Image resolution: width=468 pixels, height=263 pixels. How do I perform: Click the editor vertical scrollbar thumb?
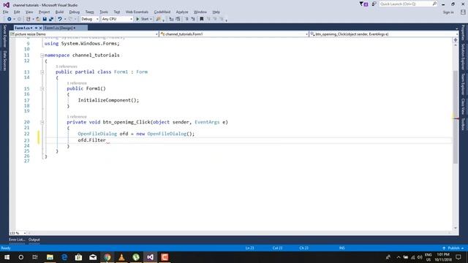456,117
